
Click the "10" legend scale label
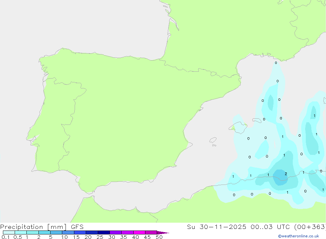pos(65,237)
